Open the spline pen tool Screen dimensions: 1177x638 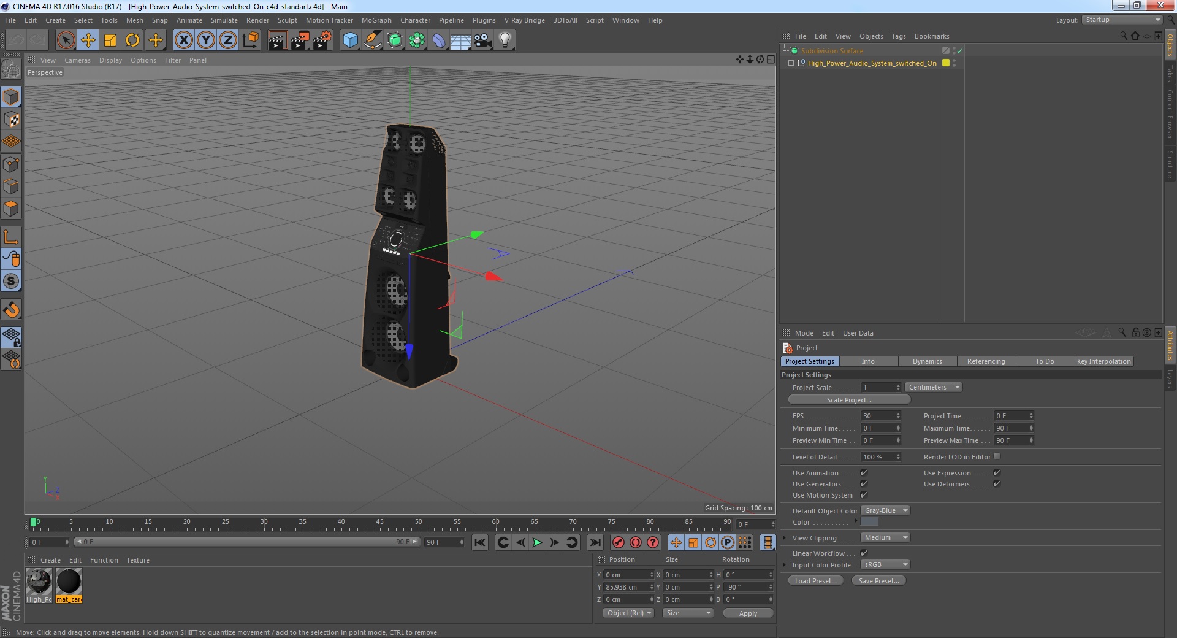tap(372, 40)
